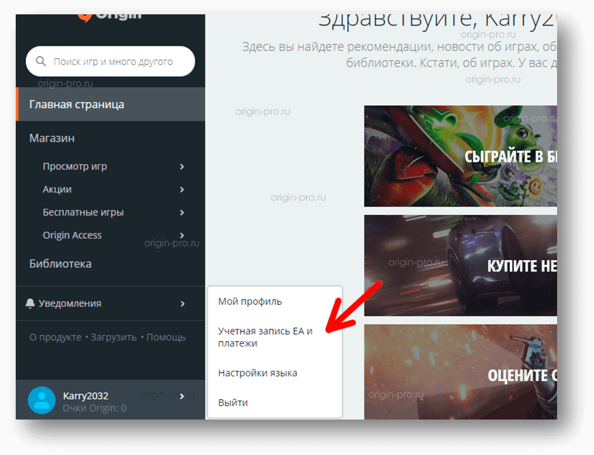Click the notifications bell icon
594x455 pixels.
[x=30, y=303]
